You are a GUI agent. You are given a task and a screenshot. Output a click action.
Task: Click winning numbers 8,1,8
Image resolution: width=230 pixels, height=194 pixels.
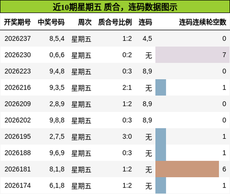57,169
